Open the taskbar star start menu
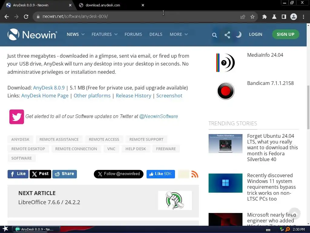The image size is (310, 233). [x=5, y=229]
